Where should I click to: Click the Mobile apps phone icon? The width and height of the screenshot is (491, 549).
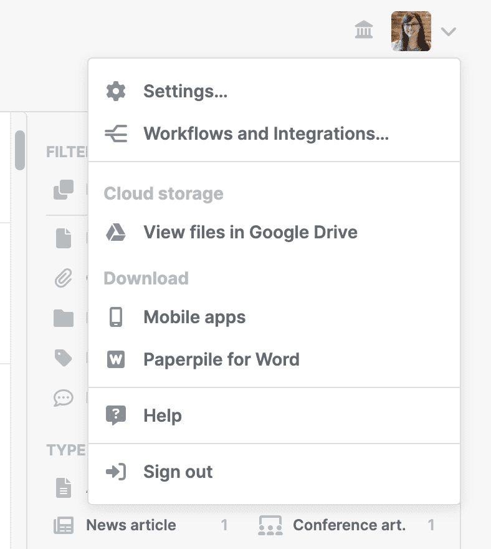pos(116,317)
